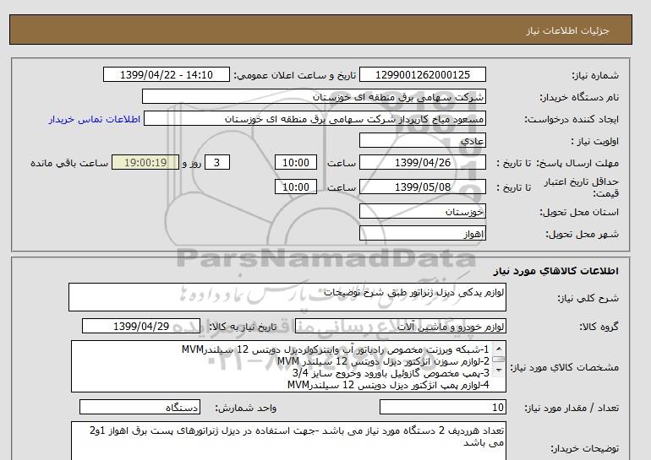Click the 10:00 time beside the 1399/04/26 date

298,163
